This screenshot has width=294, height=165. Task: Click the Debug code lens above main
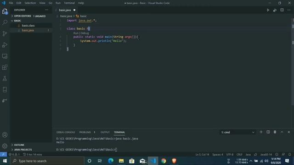click(85, 33)
